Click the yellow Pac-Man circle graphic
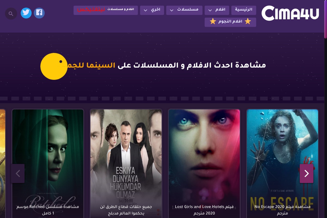The height and width of the screenshot is (218, 327). [54, 66]
